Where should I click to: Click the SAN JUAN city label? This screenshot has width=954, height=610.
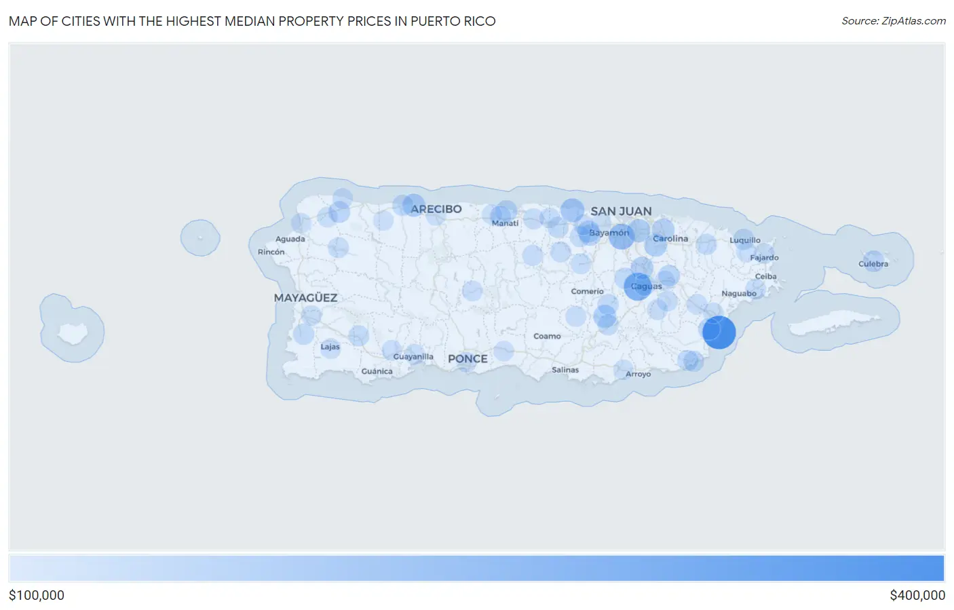(621, 211)
